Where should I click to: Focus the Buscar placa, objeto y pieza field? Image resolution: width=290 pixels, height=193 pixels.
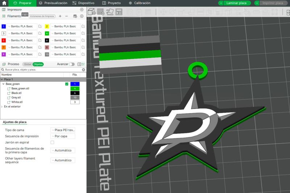tap(42, 70)
